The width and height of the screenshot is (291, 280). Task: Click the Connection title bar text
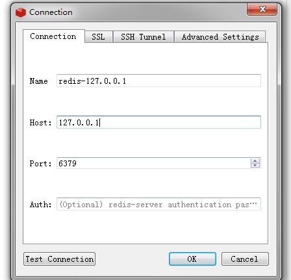(x=51, y=12)
